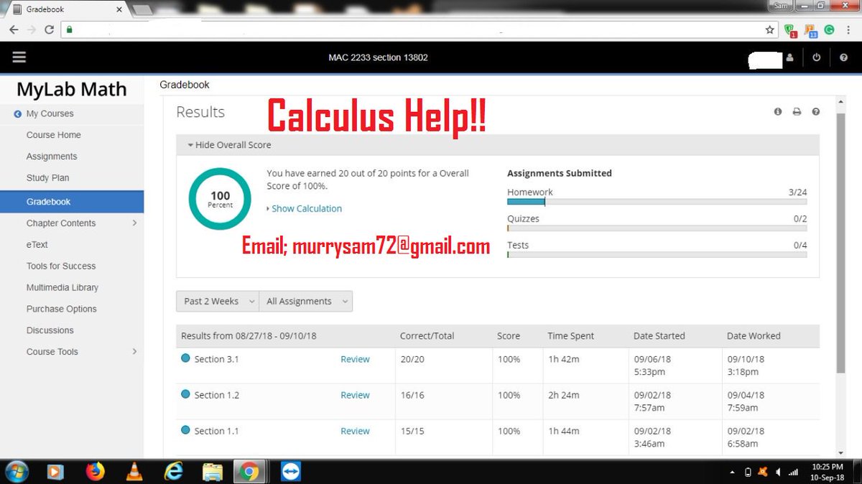Open VLC media player from the taskbar

pos(134,472)
